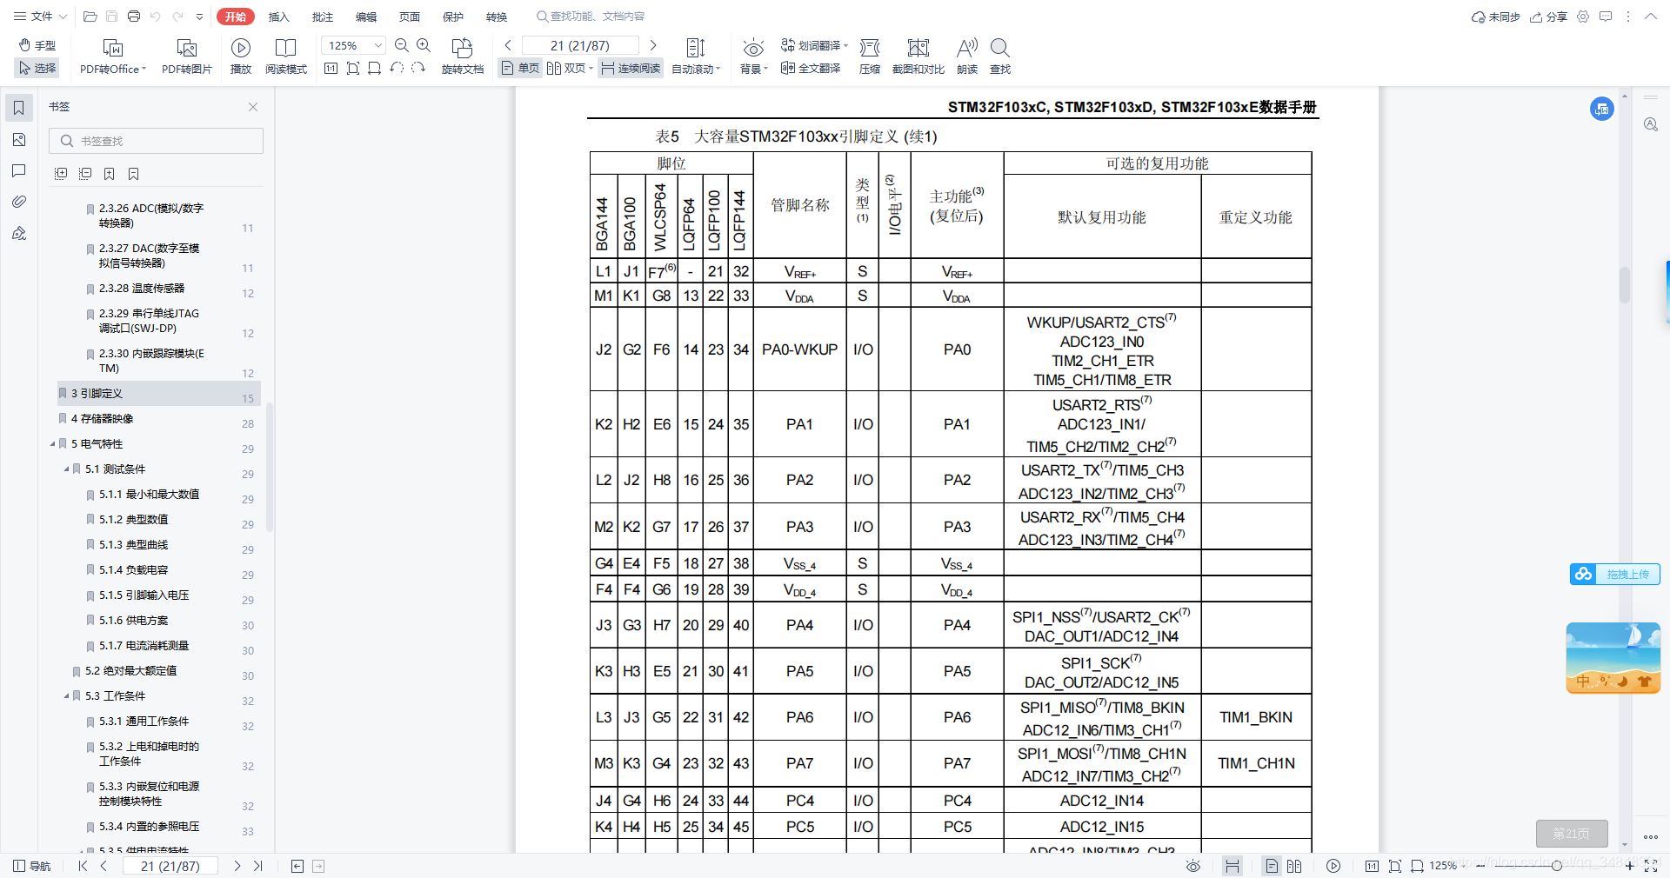Switch to the 插入 tab
1670x878 pixels.
click(278, 17)
